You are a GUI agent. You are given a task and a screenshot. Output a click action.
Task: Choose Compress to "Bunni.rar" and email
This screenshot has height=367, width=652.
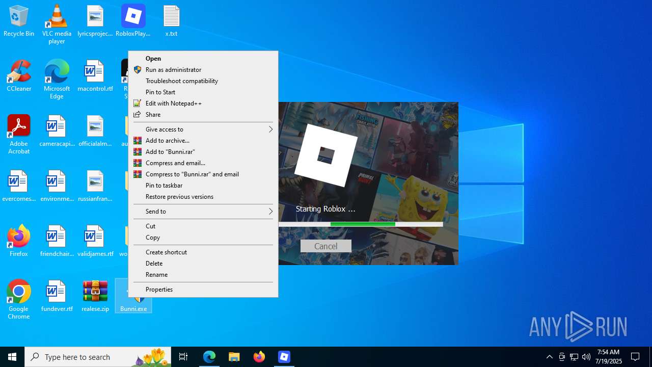pyautogui.click(x=203, y=174)
